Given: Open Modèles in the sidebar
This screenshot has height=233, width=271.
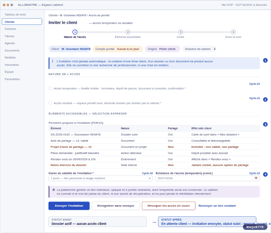Looking at the screenshot, I should [x=10, y=58].
